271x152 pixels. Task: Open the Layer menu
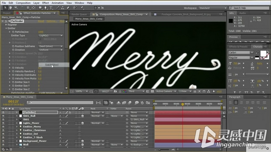pyautogui.click(x=36, y=3)
